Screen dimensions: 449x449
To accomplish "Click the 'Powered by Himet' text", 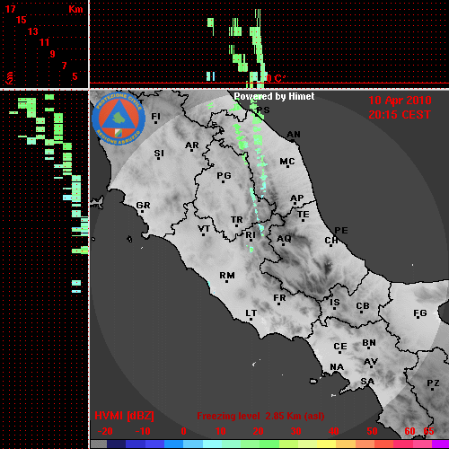I will coord(274,96).
